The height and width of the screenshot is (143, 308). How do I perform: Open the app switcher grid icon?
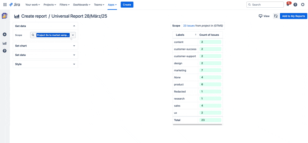click(5, 5)
